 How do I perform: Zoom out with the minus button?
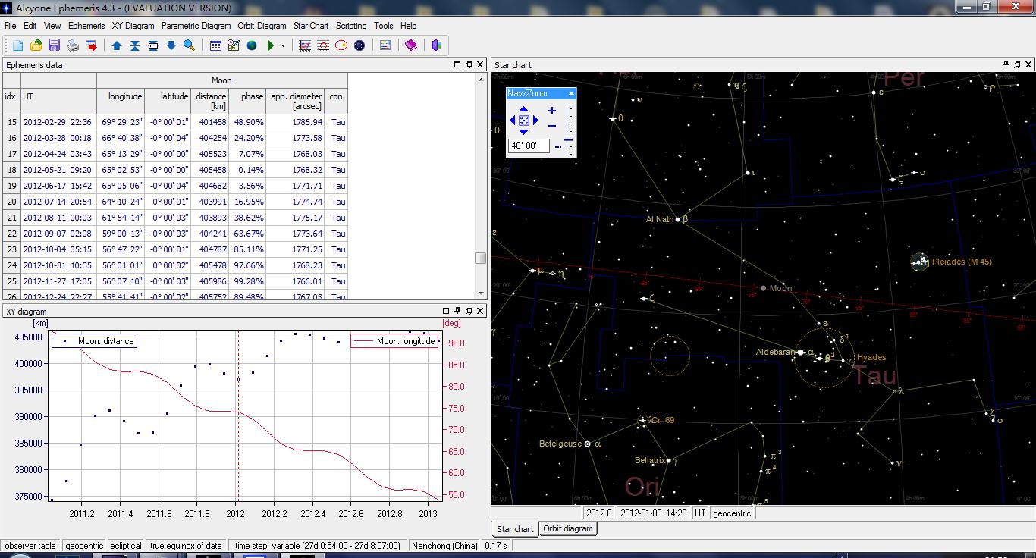pos(552,126)
